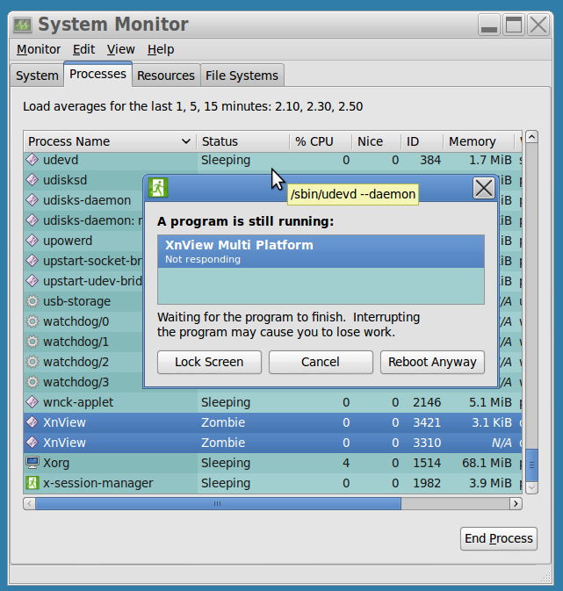Click memory value 68.1 MiB for Xorg
Screen dimensions: 563x591
coord(487,463)
